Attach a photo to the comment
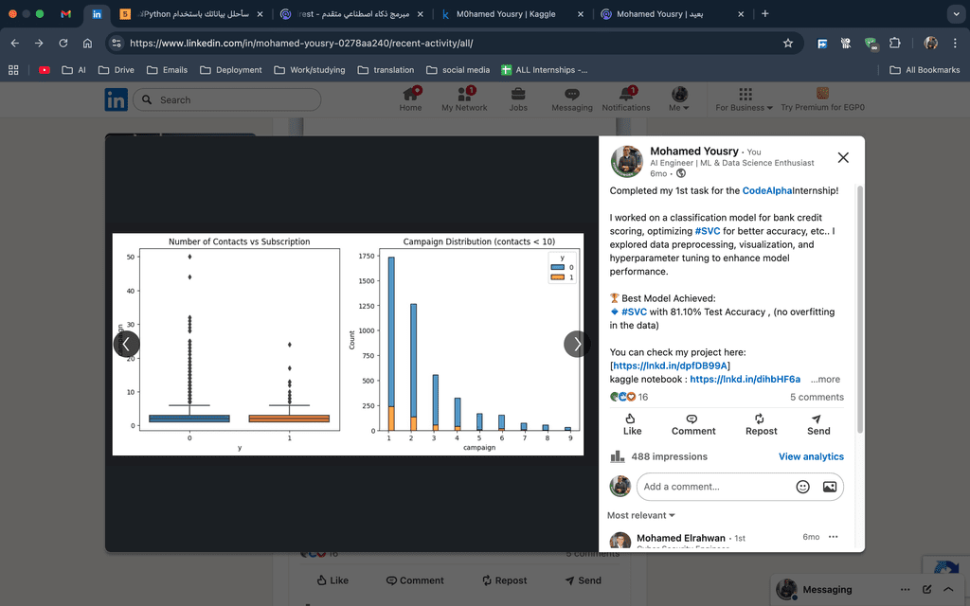This screenshot has height=606, width=970. (829, 487)
